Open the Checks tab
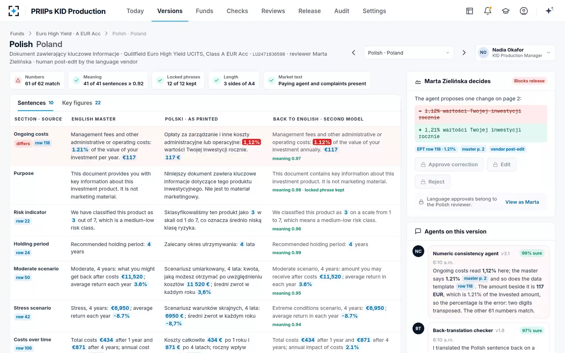Screen dimensions: 565x353 (x=237, y=11)
